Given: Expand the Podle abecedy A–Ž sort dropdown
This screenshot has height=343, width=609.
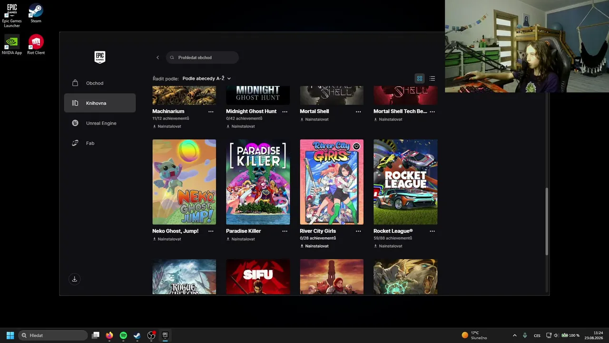Looking at the screenshot, I should pyautogui.click(x=206, y=79).
